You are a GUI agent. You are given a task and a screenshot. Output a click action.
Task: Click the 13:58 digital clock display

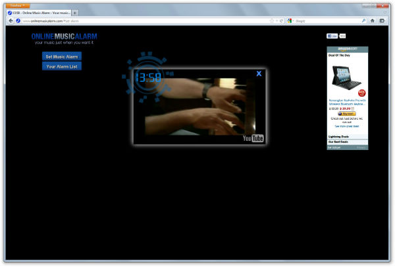tap(148, 77)
